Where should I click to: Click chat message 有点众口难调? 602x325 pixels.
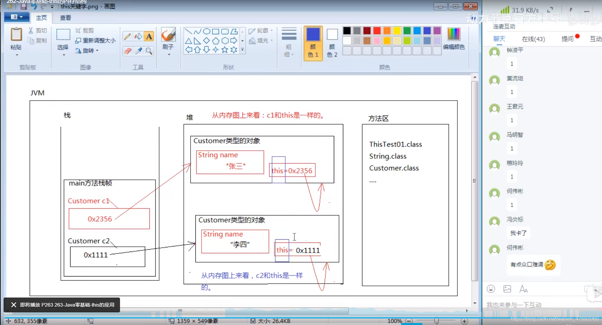[x=533, y=265]
